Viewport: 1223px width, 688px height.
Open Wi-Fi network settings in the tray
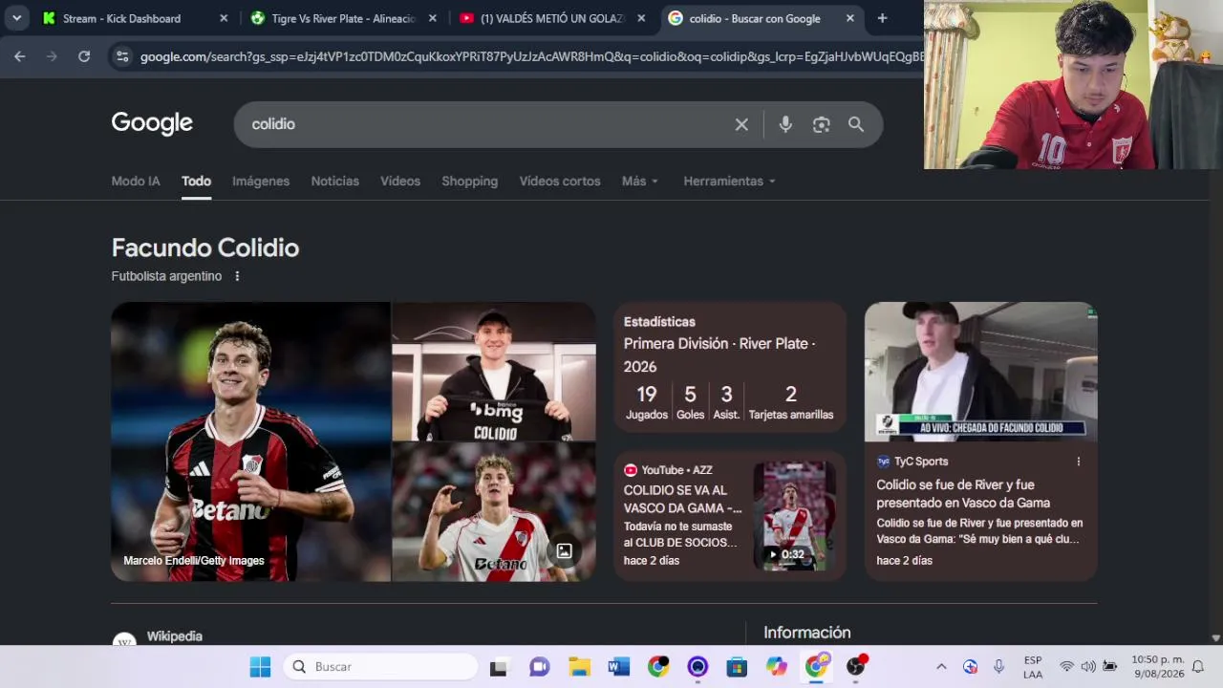(x=1066, y=667)
